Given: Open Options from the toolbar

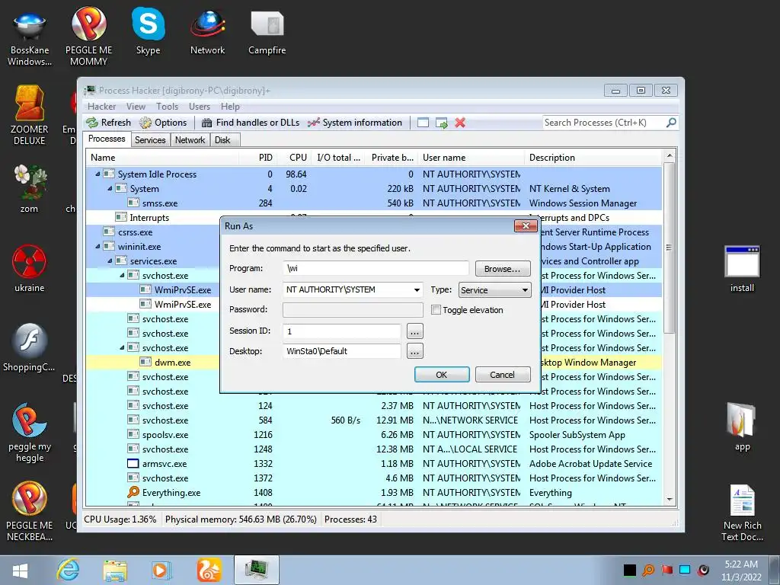Looking at the screenshot, I should pos(163,123).
